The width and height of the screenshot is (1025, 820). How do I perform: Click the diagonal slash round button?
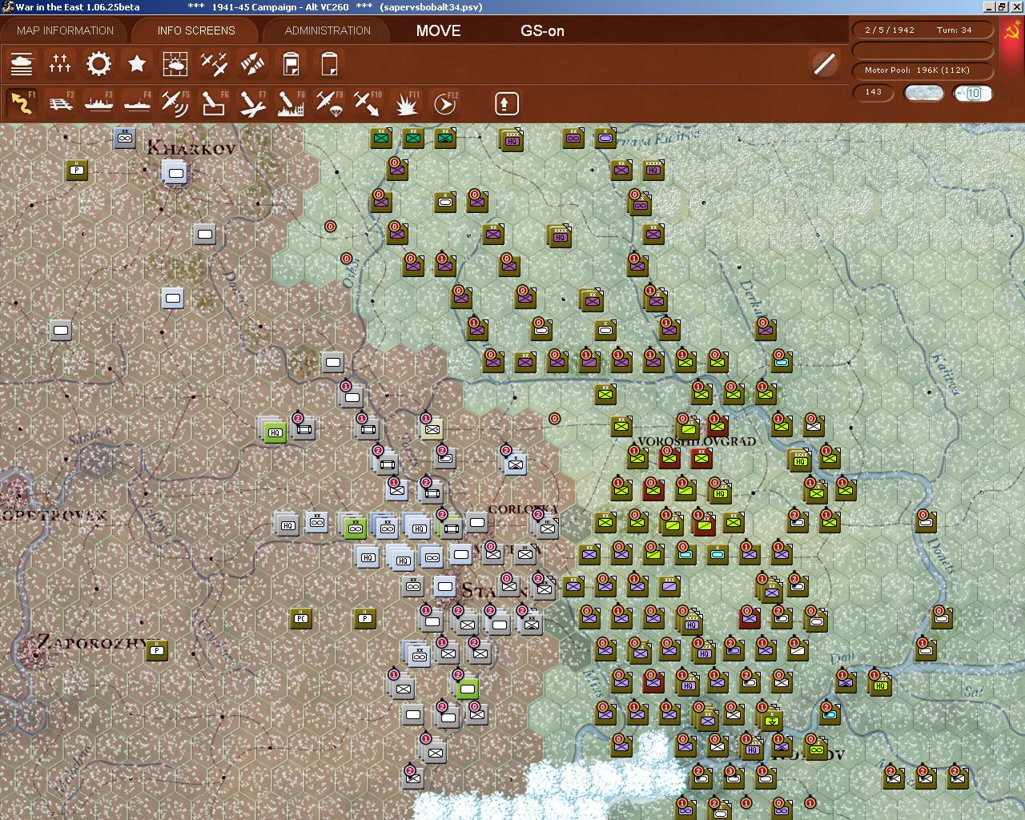coord(824,63)
